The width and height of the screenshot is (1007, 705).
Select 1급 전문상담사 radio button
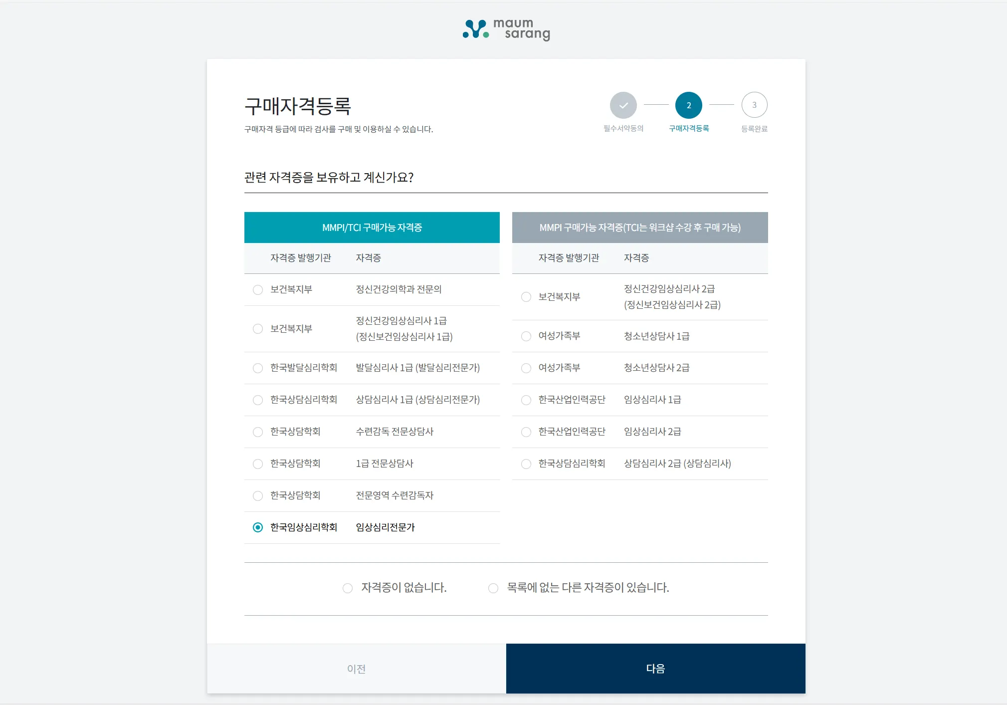[258, 464]
